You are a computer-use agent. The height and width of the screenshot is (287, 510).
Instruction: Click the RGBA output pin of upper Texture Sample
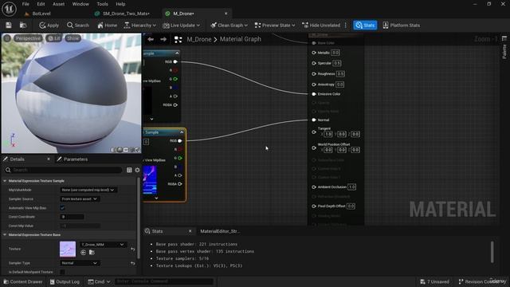pyautogui.click(x=175, y=104)
